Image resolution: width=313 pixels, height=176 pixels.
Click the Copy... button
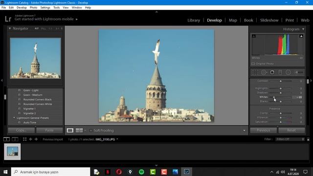(22, 131)
